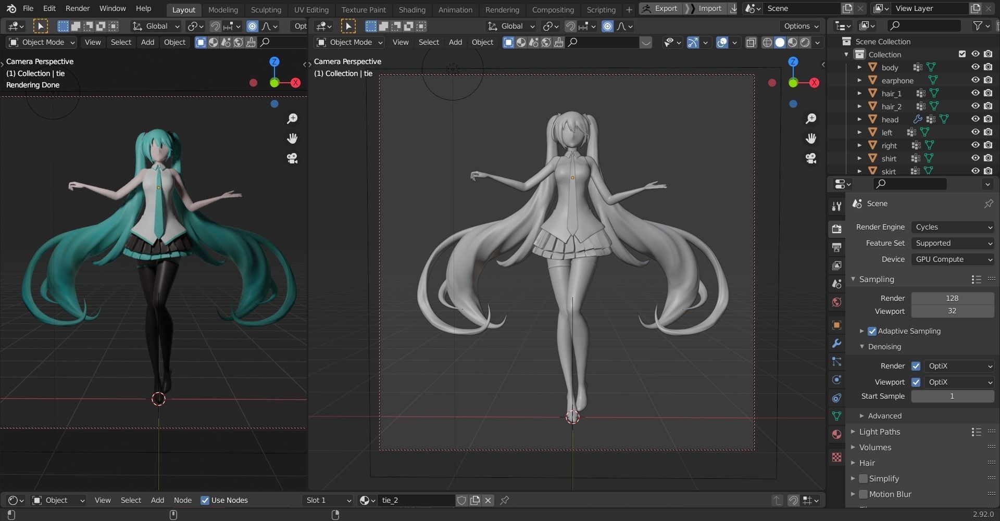Open the Tool properties tab
Viewport: 1000px width, 521px height.
pyautogui.click(x=836, y=206)
